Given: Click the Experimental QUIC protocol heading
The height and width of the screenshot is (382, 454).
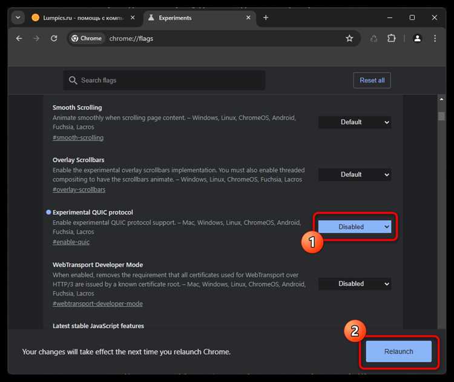Looking at the screenshot, I should coord(93,212).
